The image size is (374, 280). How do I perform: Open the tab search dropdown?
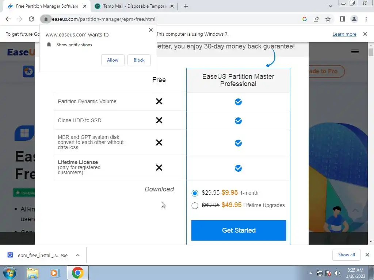point(330,7)
